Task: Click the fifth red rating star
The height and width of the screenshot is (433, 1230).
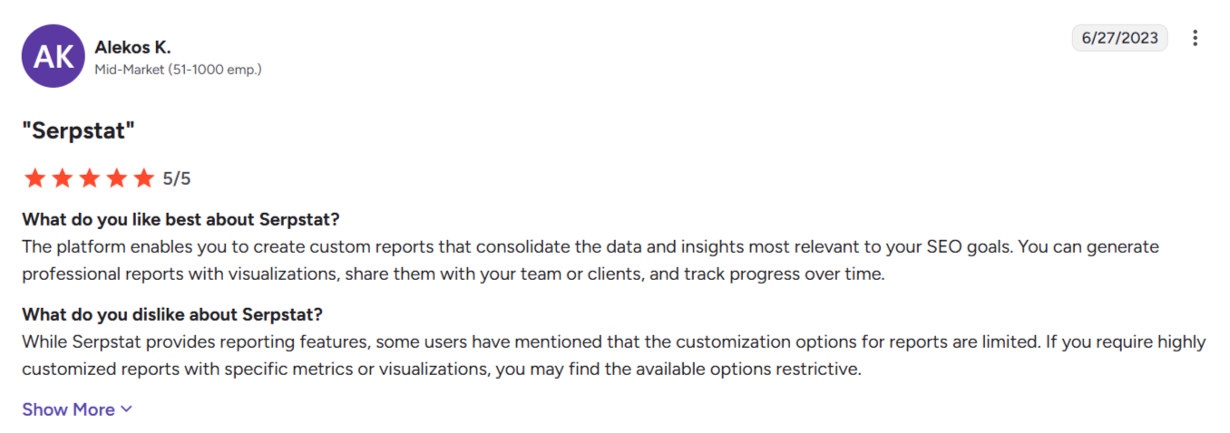Action: (x=143, y=178)
